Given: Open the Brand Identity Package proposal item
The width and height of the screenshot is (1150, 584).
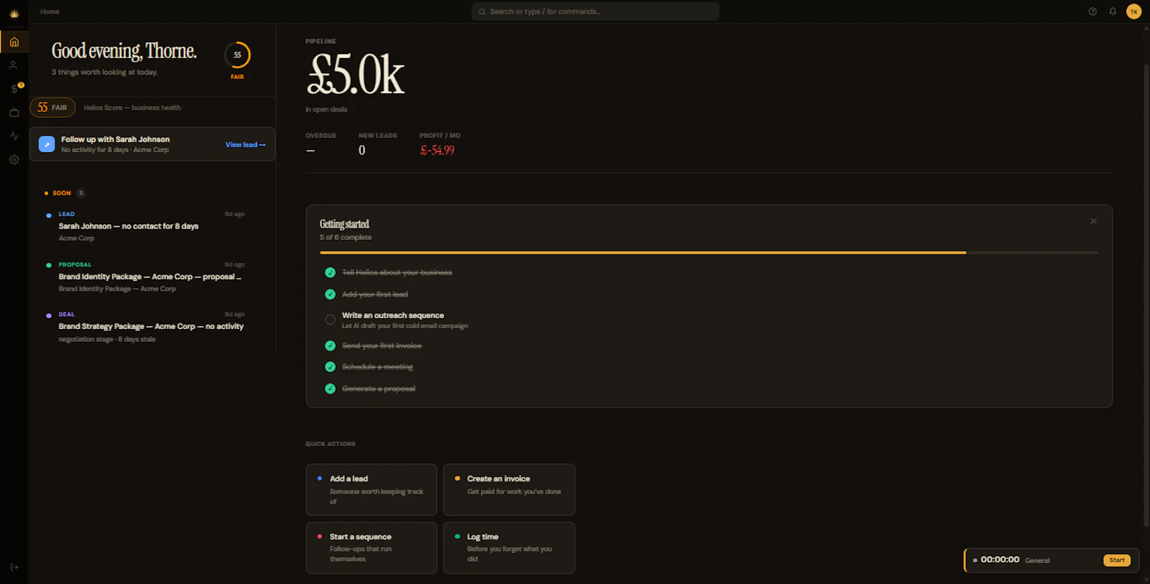Looking at the screenshot, I should coord(152,277).
